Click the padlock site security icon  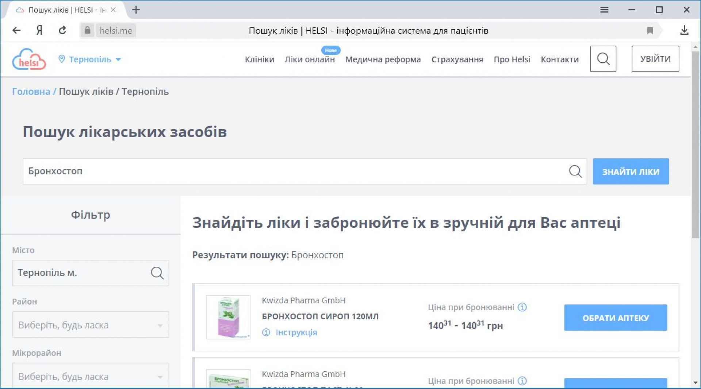point(87,30)
